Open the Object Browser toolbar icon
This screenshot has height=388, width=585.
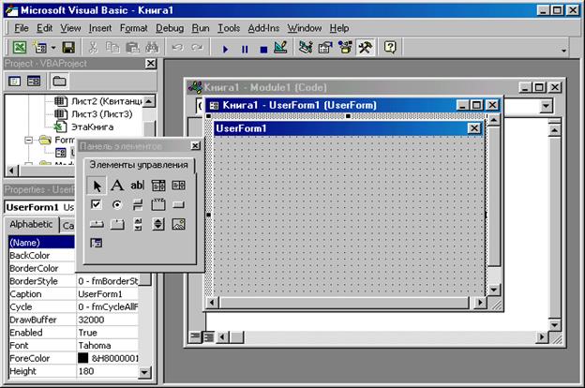pyautogui.click(x=345, y=48)
